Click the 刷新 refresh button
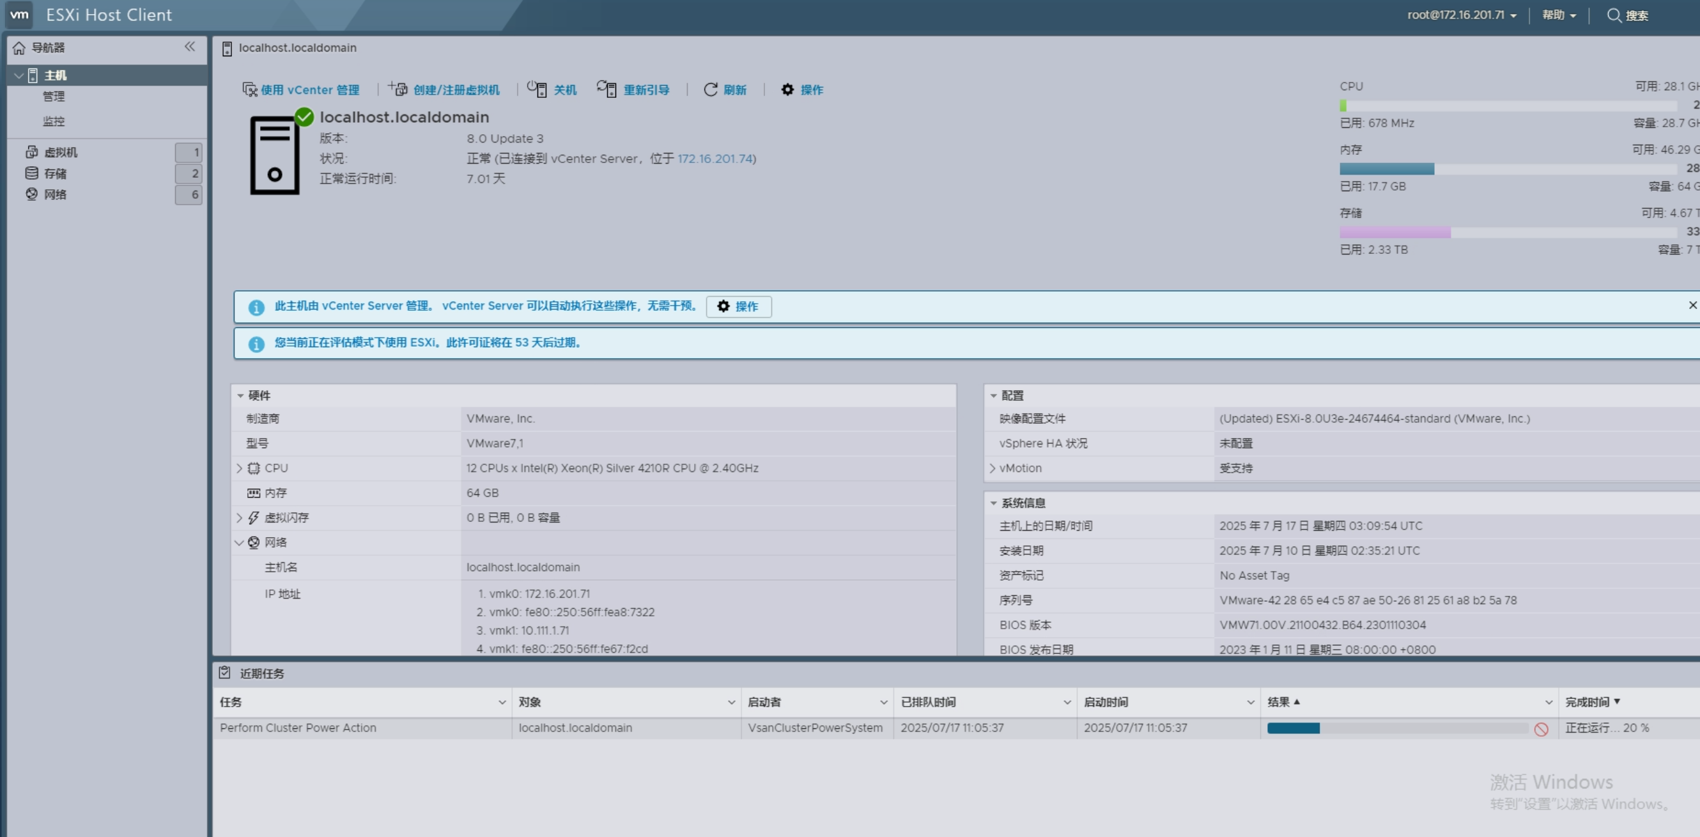 point(725,90)
